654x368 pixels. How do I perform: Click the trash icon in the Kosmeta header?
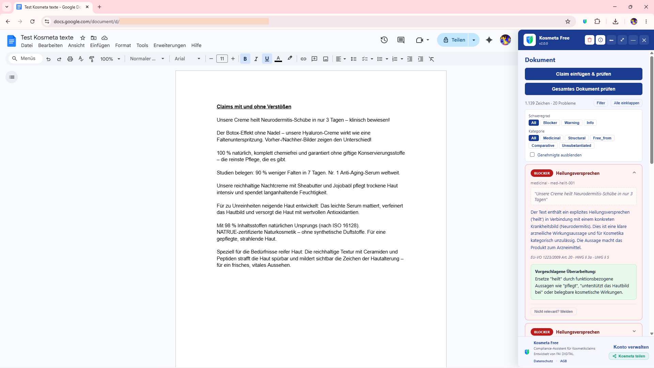click(x=590, y=40)
